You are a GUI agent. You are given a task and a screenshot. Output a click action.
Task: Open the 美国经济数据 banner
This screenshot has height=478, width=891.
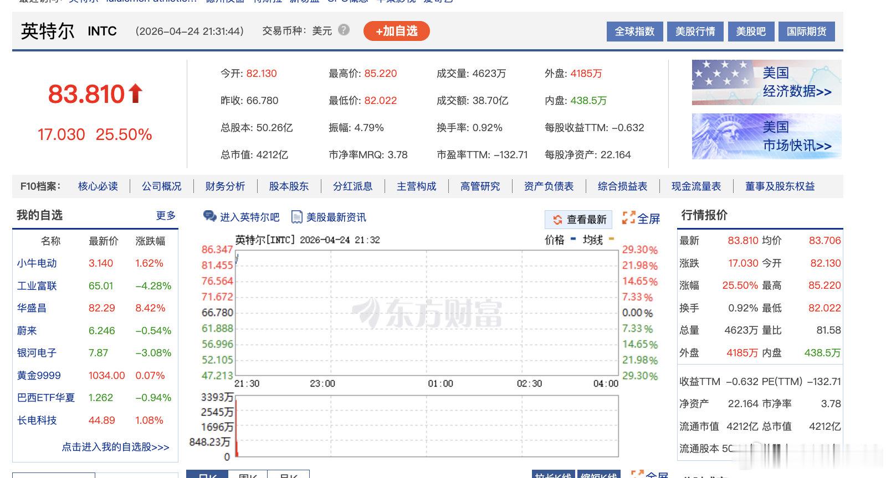(767, 82)
